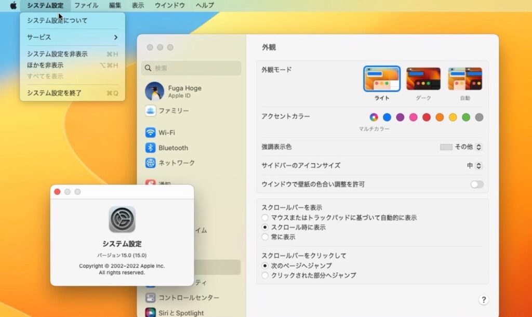Click the Fuga Hoge Apple ID avatar
The image size is (532, 317).
154,91
